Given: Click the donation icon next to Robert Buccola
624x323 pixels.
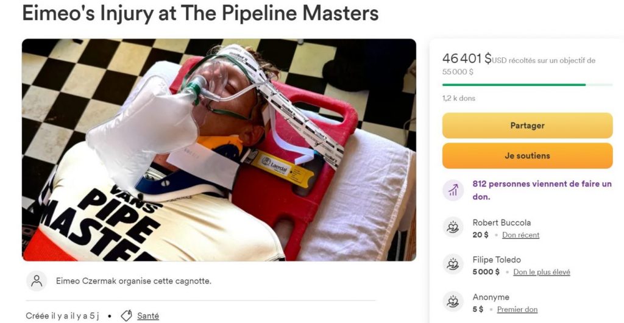Looking at the screenshot, I should (453, 227).
